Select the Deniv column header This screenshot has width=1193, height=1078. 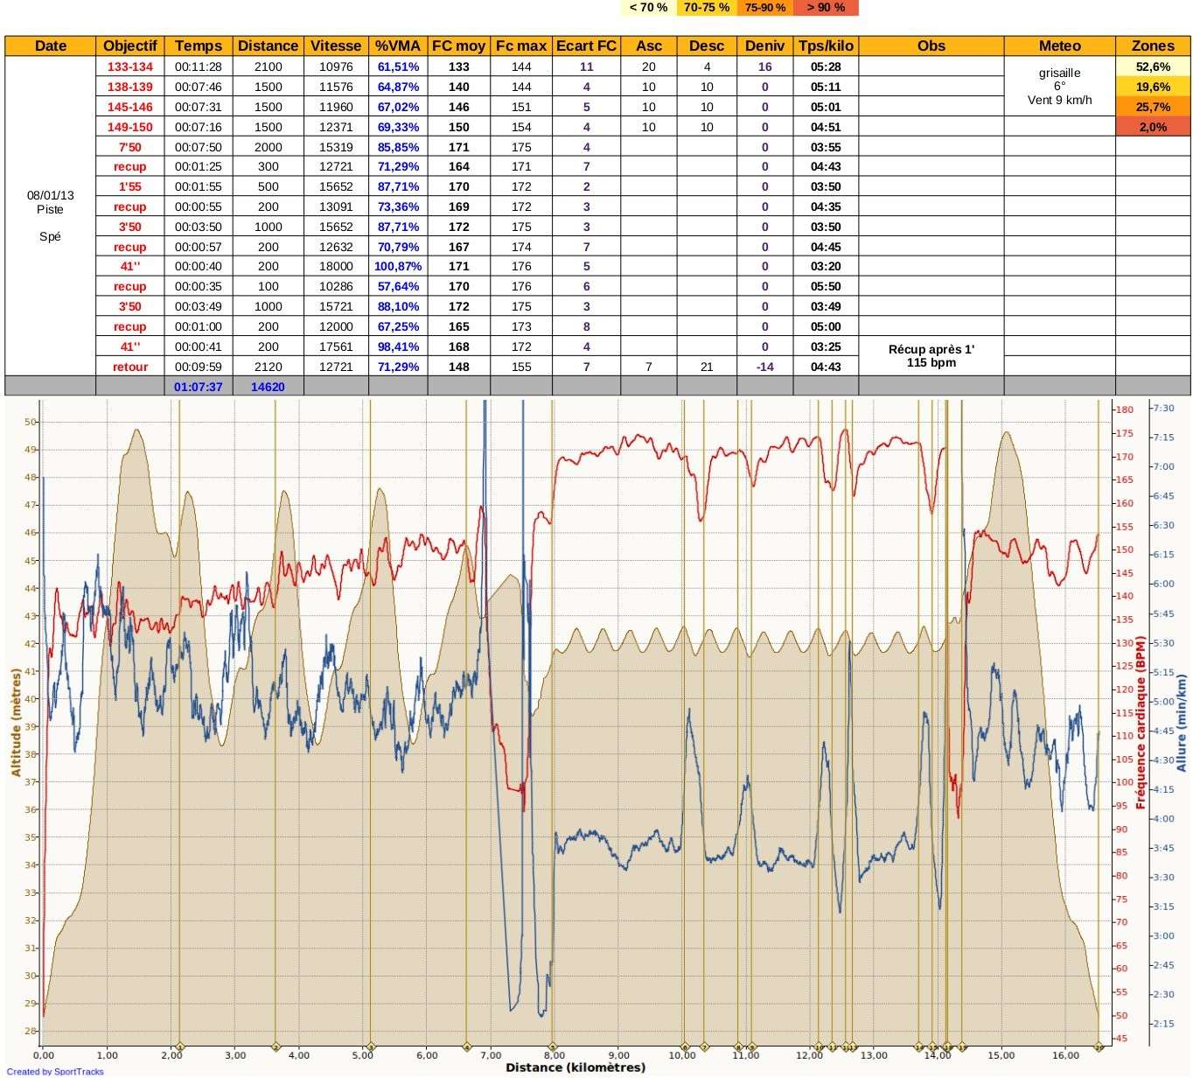(764, 45)
